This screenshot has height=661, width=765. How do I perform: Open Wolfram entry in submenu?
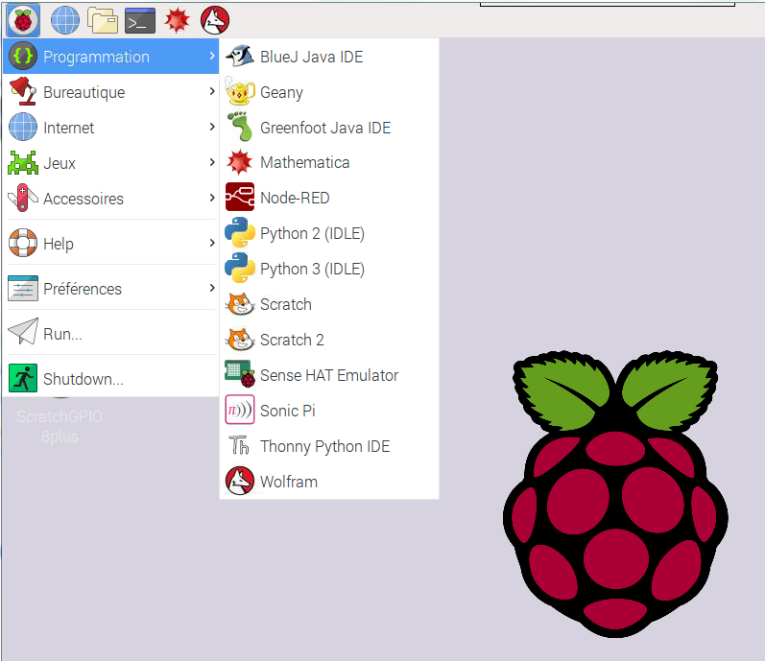tap(329, 482)
